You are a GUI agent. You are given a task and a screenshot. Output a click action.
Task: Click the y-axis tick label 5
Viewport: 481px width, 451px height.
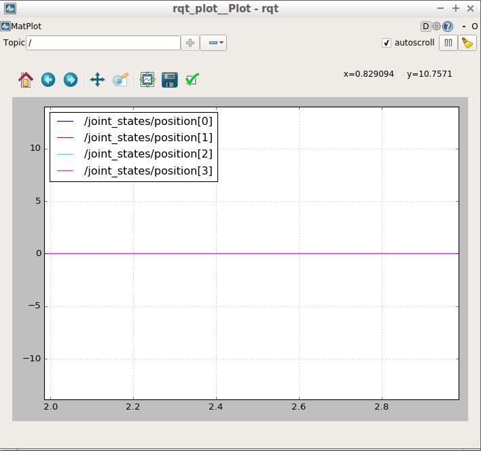38,201
